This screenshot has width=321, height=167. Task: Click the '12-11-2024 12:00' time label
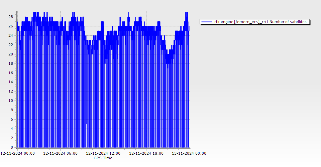(103, 153)
